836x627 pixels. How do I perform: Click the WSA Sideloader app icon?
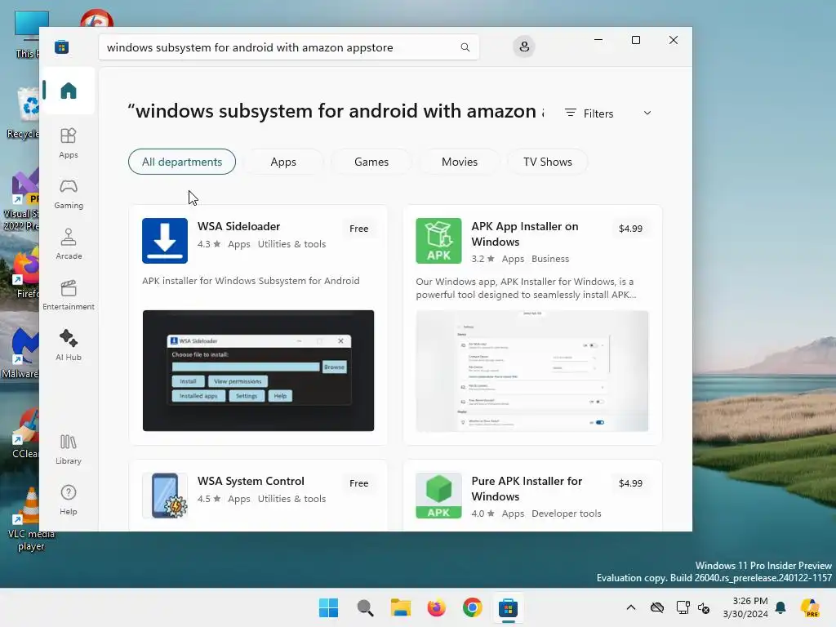165,241
